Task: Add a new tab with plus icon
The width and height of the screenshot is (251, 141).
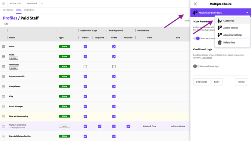Action: click(x=42, y=3)
